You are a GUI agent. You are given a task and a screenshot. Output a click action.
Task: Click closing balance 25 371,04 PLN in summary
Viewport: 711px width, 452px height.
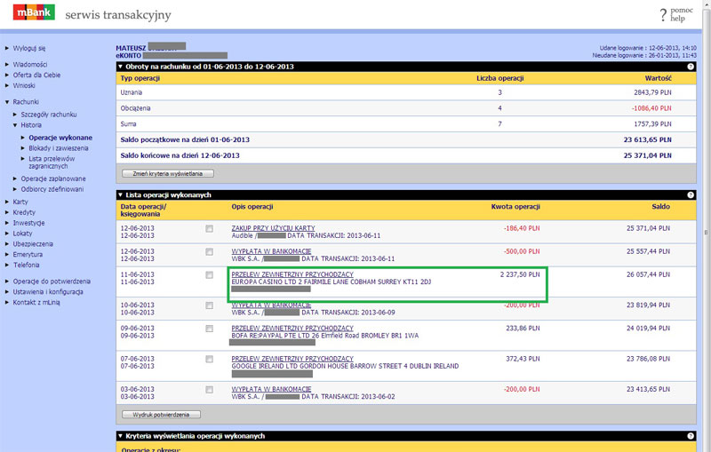pyautogui.click(x=648, y=155)
